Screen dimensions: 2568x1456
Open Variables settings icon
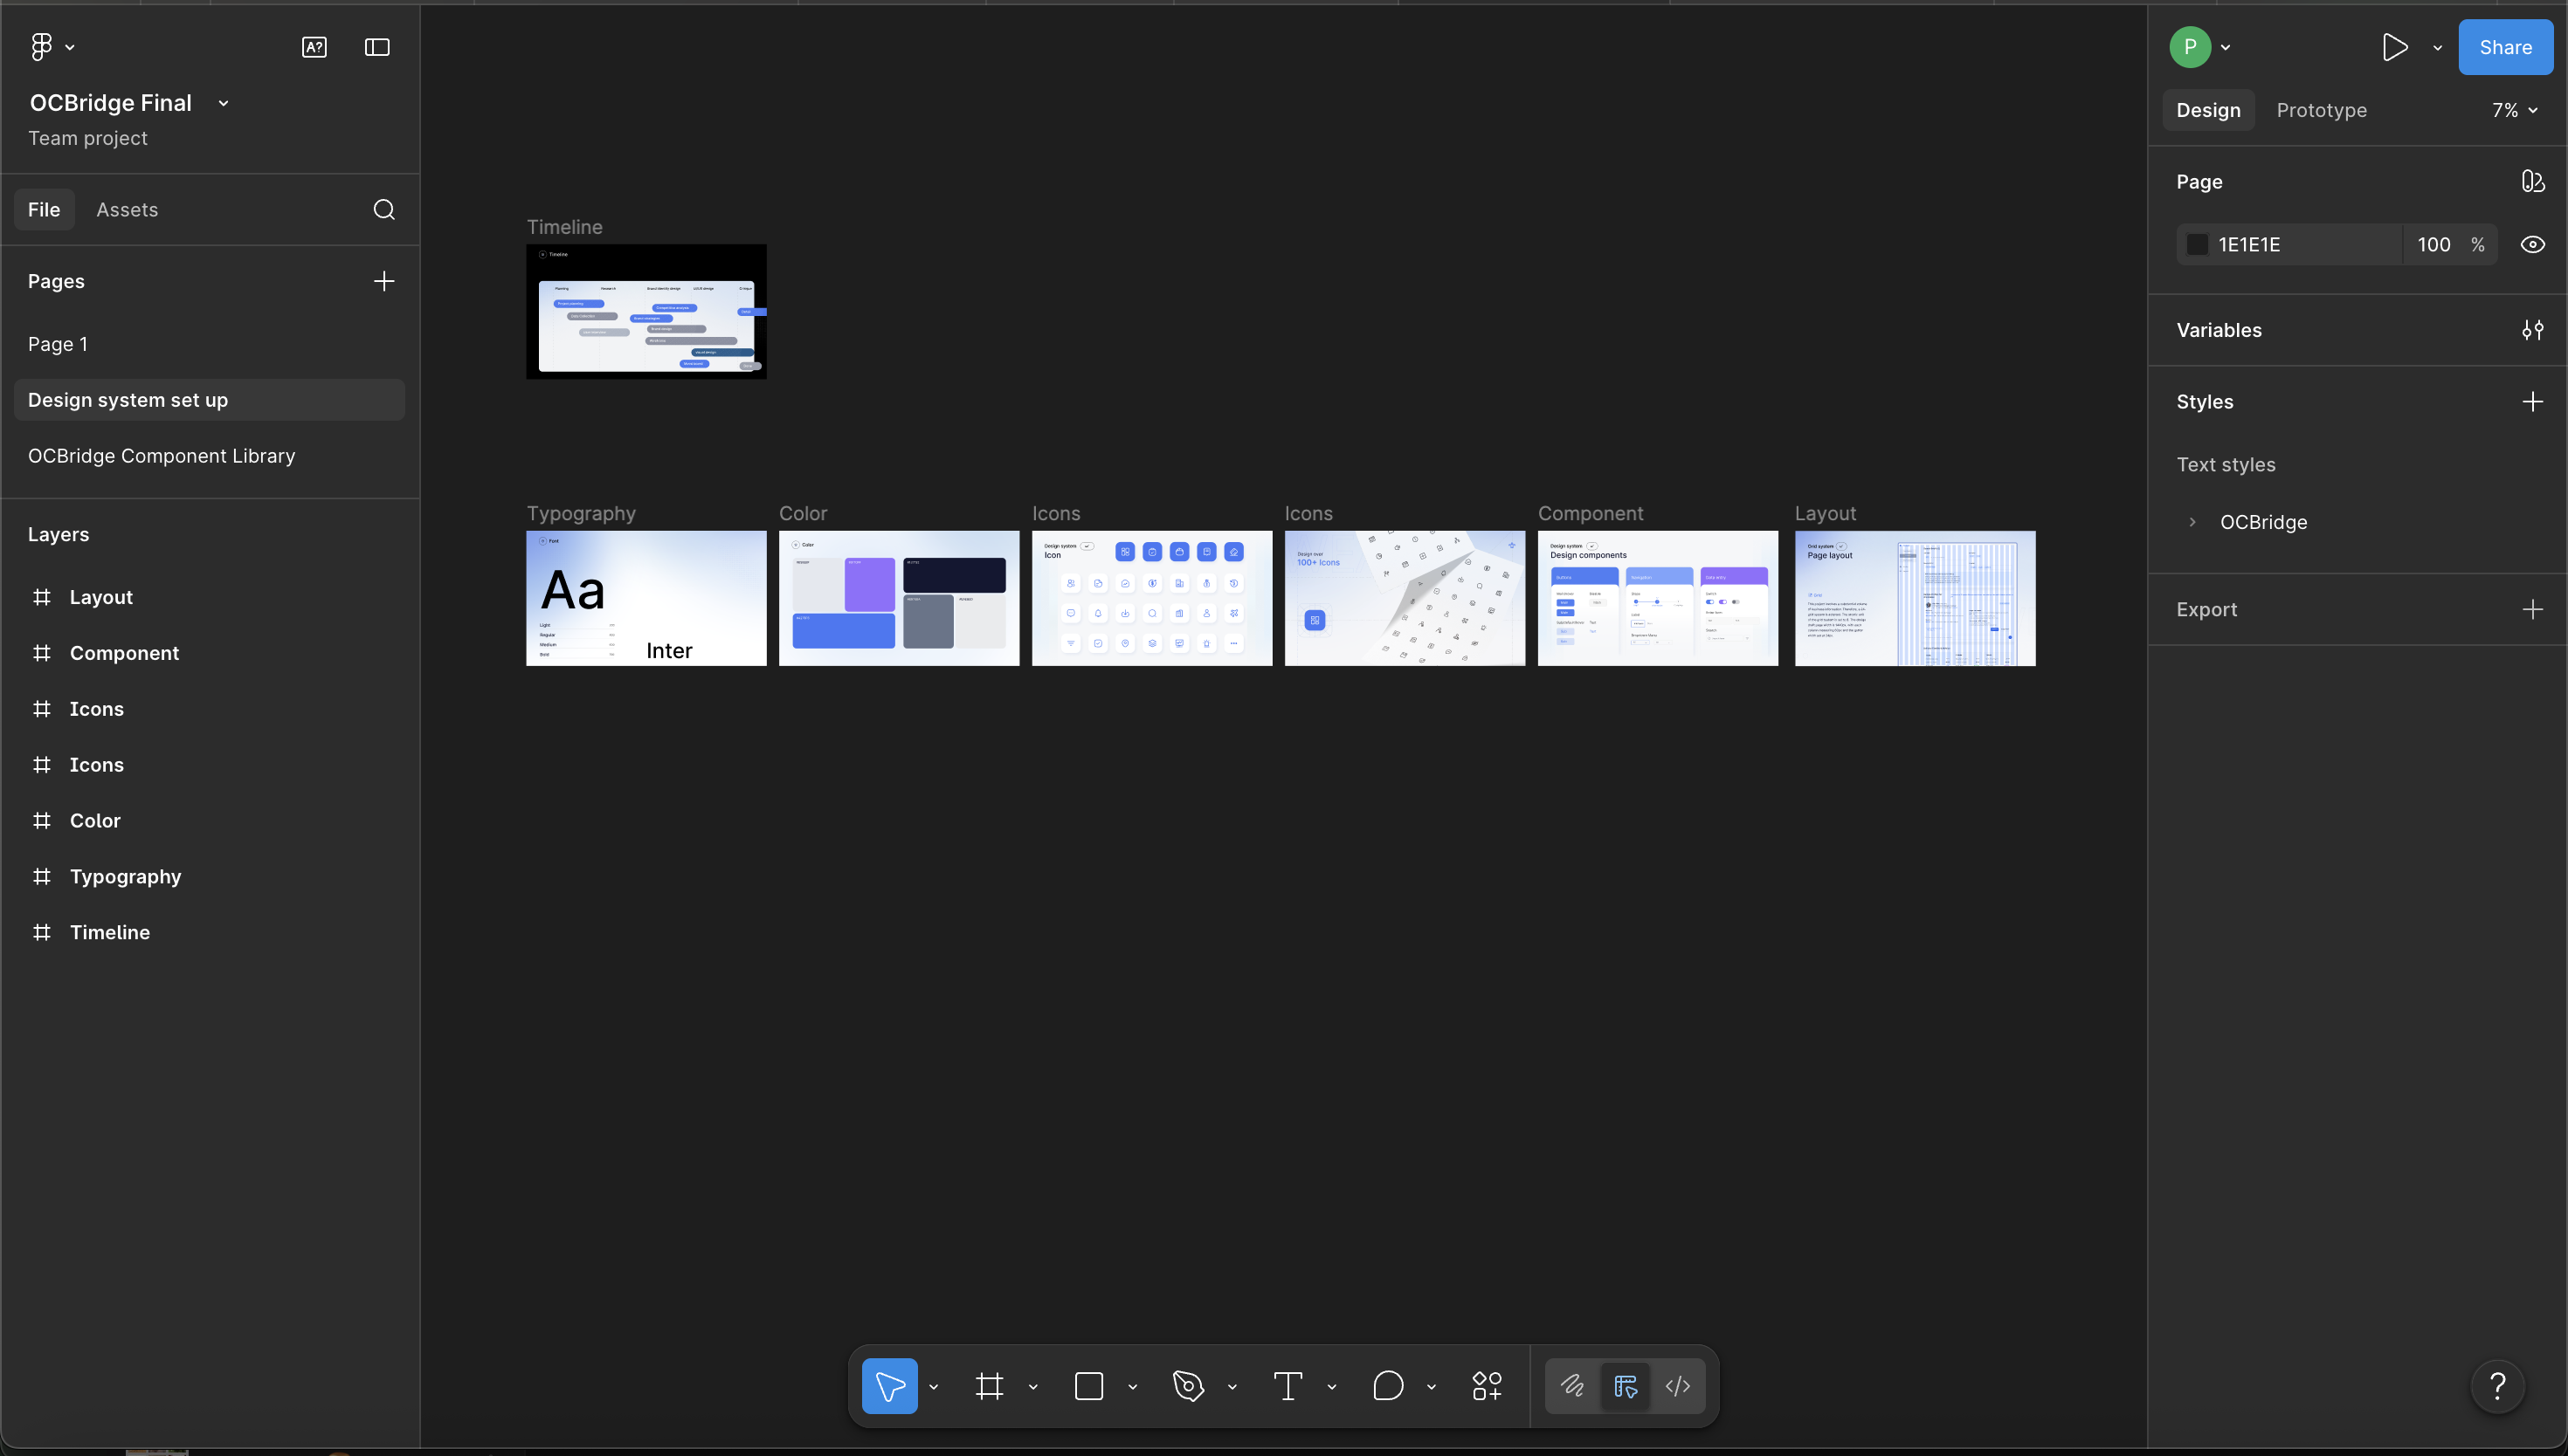click(x=2532, y=330)
